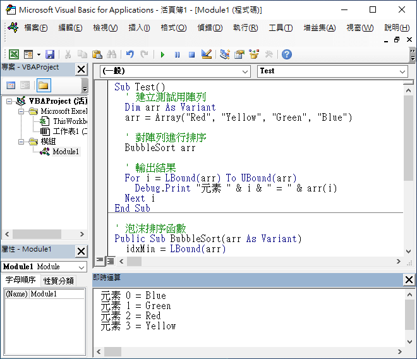This screenshot has width=417, height=359.
Task: Minimize the inner code window
Action: click(386, 40)
